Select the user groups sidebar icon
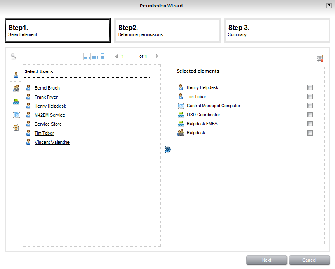Viewport: 335px width, 269px height. (x=16, y=88)
